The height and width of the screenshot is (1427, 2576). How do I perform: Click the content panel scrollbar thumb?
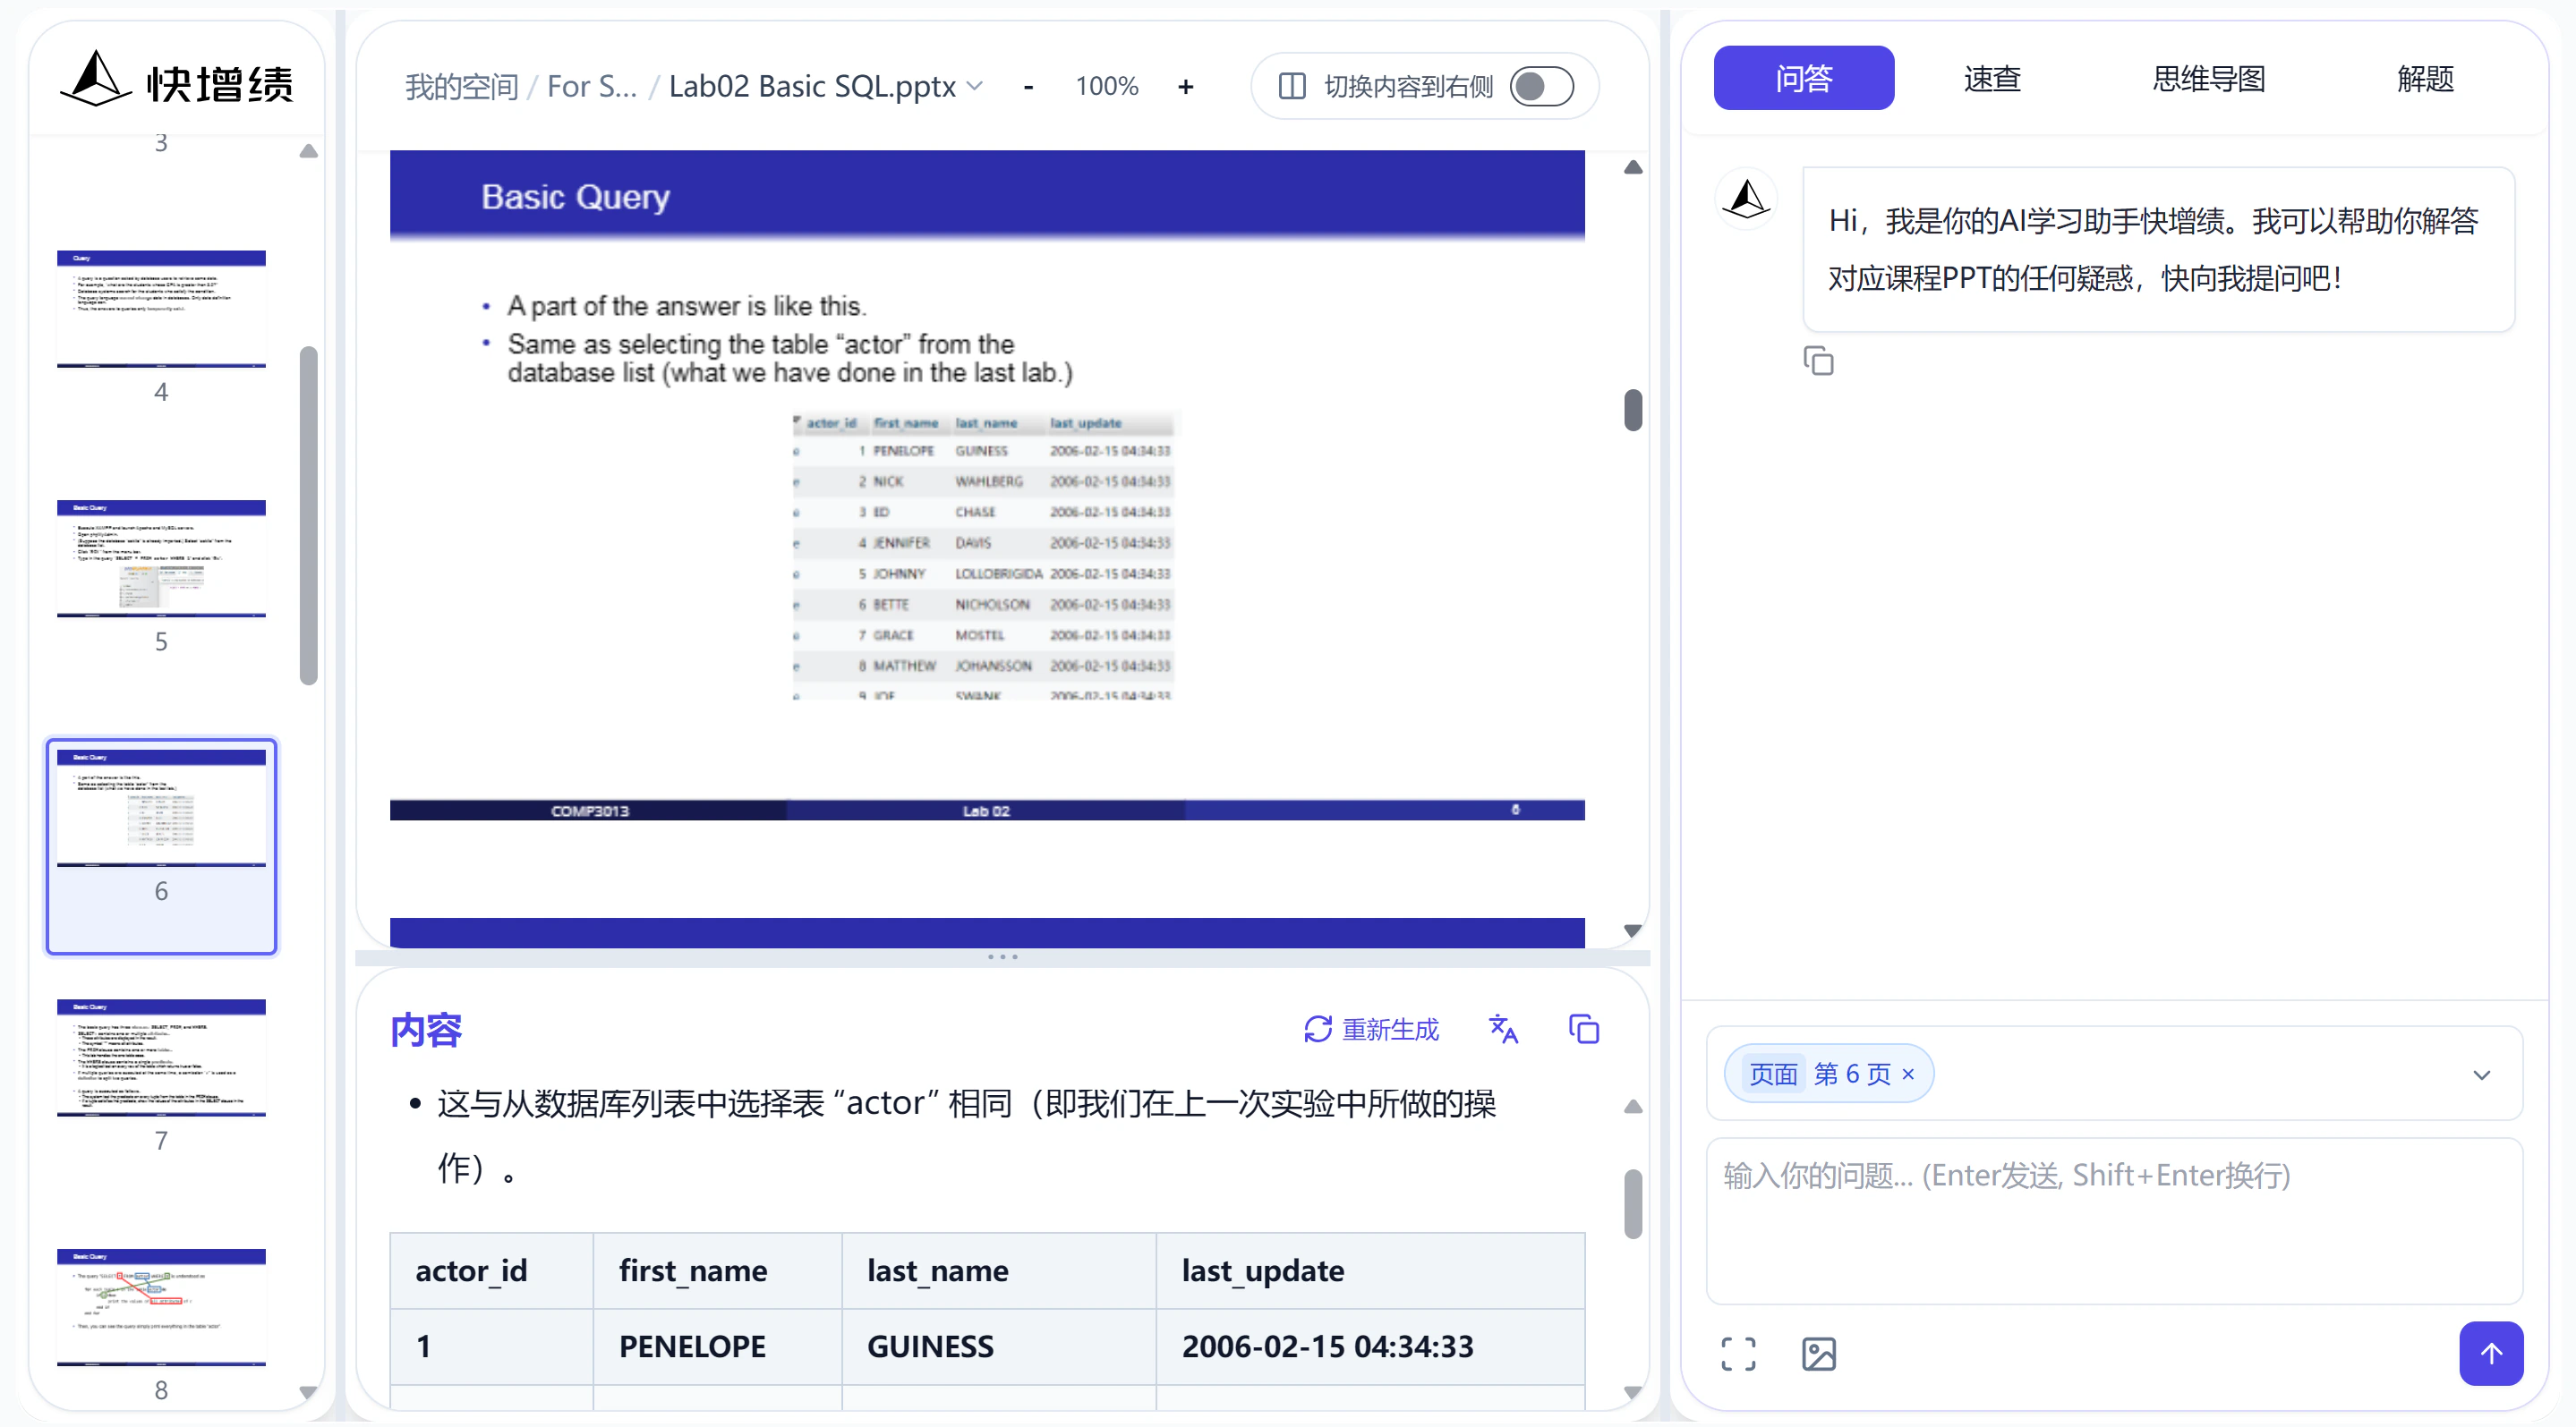click(1632, 1203)
